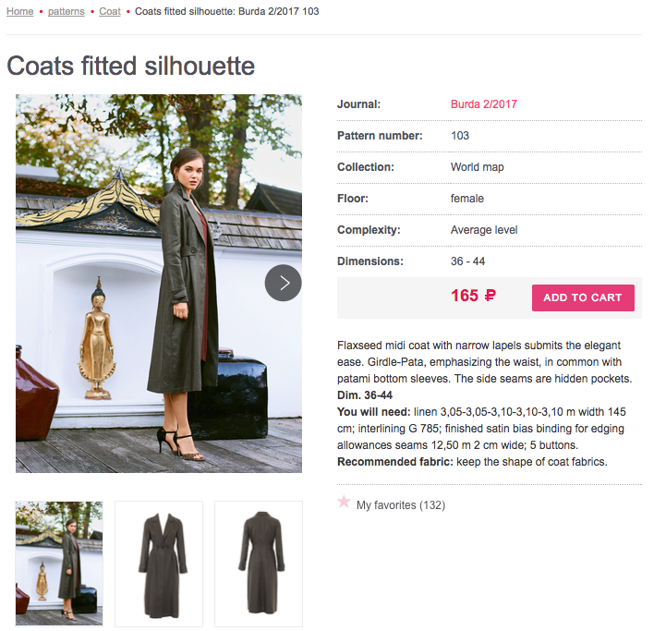
Task: Click the pattern number 103 value
Action: (x=460, y=136)
